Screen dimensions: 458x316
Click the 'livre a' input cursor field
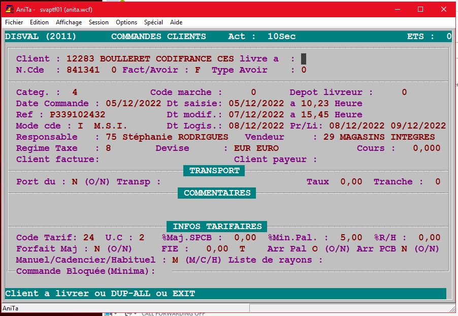coord(304,59)
